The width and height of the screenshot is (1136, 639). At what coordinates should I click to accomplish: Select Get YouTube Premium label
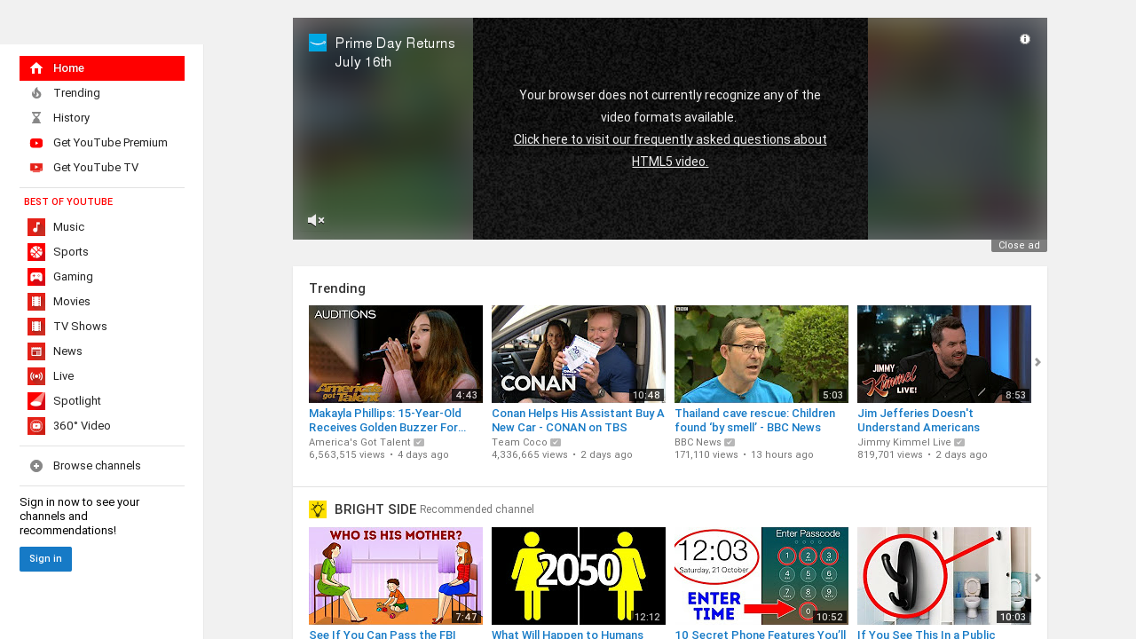pos(110,143)
